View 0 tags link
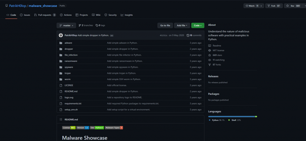Image resolution: width=306 pixels, height=141 pixels. [x=100, y=26]
